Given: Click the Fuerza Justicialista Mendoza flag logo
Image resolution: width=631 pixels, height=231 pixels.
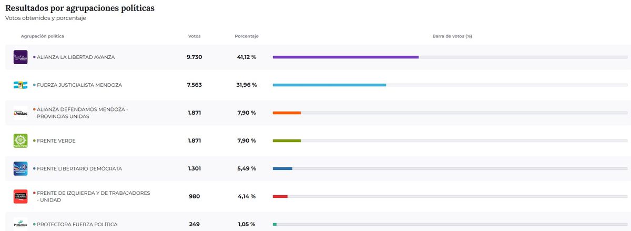Looking at the screenshot, I should pyautogui.click(x=21, y=85).
